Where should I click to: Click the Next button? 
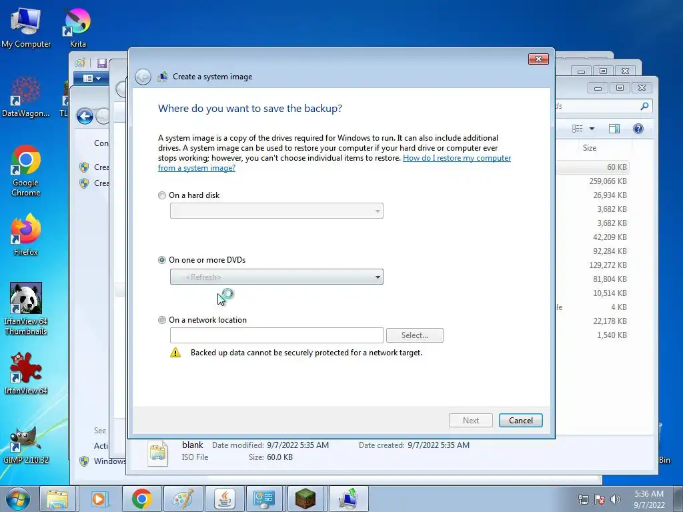pos(471,421)
